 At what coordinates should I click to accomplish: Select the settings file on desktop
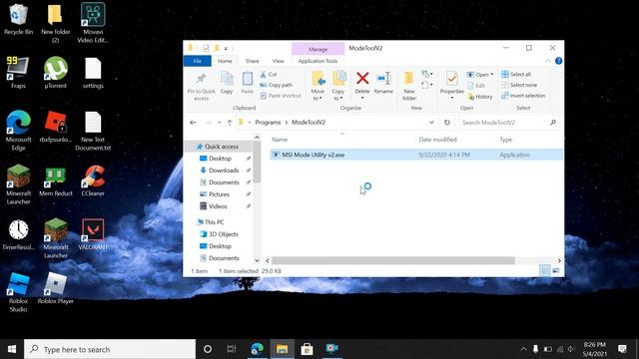[x=93, y=73]
